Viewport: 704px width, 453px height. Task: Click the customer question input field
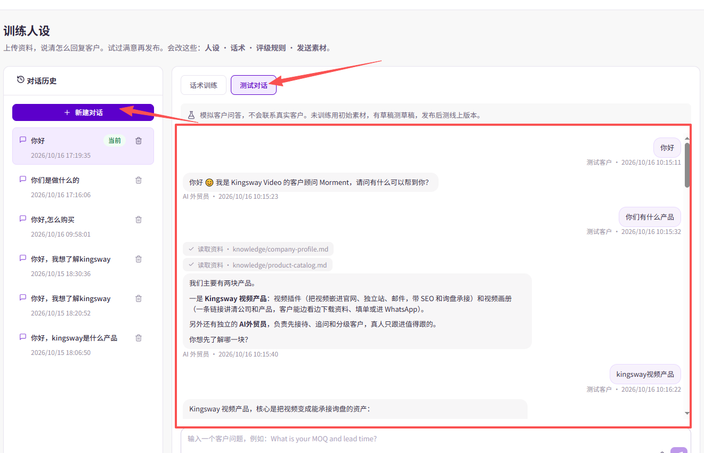(x=435, y=440)
